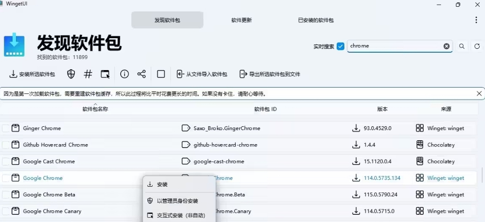Click the package icon beside Google Chrome Canary
The image size is (485, 222).
(x=15, y=211)
